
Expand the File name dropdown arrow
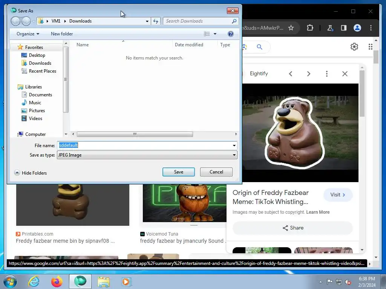(x=234, y=146)
